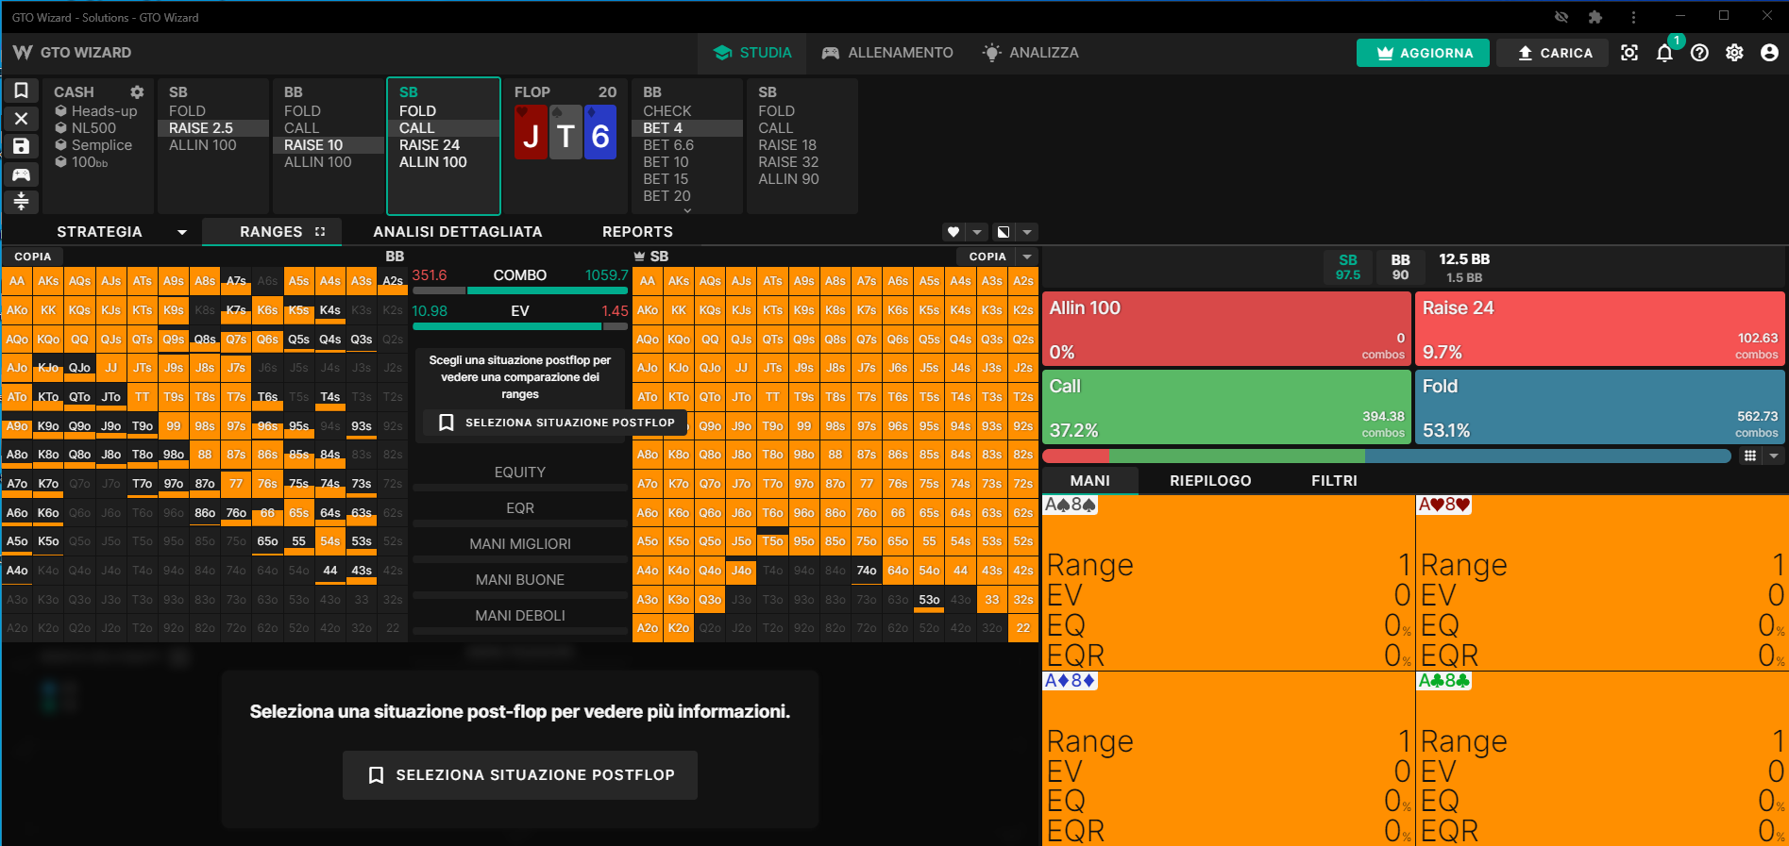Expand more BB bet sizes chevron

(x=687, y=210)
